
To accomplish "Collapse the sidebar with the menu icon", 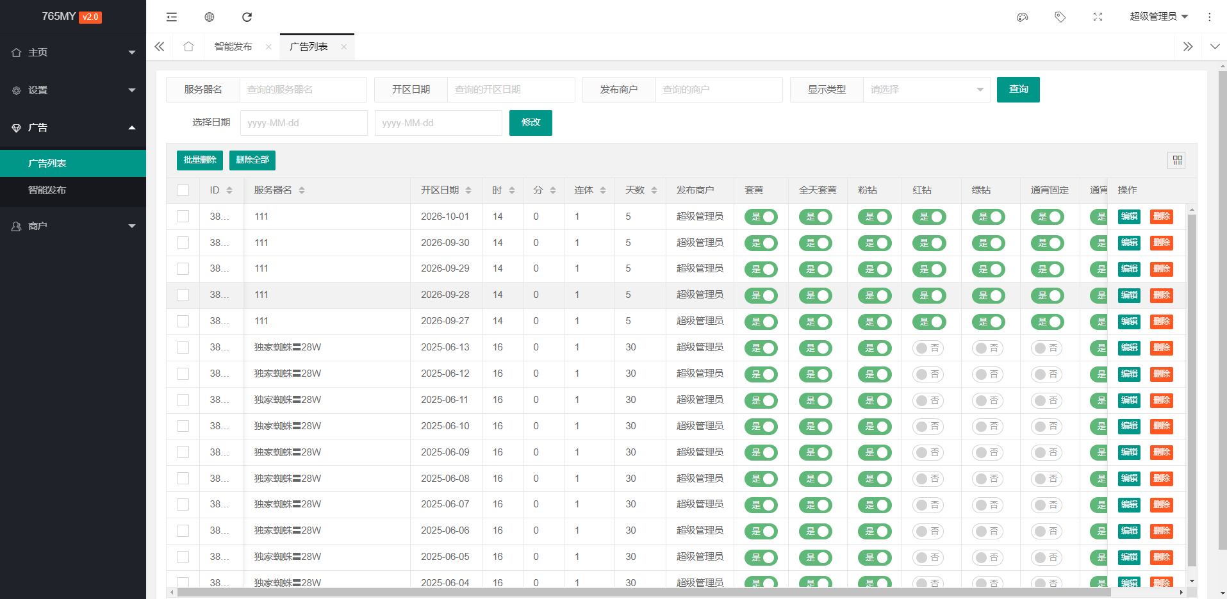I will [172, 17].
